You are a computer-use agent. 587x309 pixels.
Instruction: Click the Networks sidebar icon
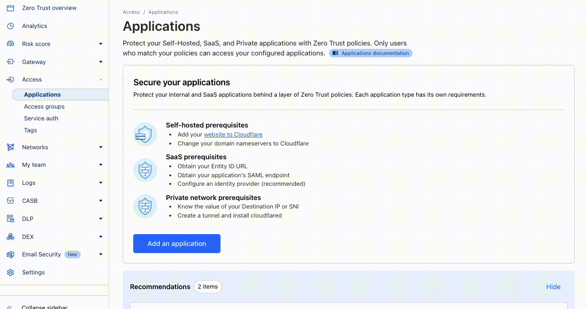pos(10,147)
